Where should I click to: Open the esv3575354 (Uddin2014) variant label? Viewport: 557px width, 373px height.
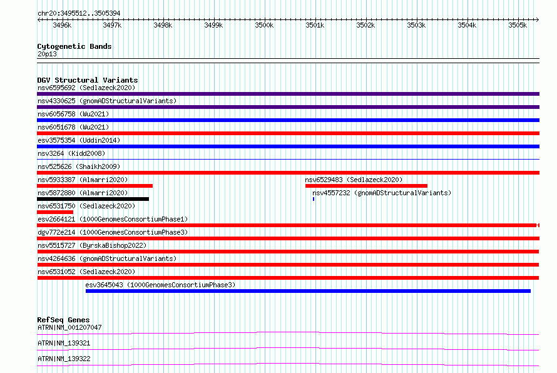coord(79,140)
